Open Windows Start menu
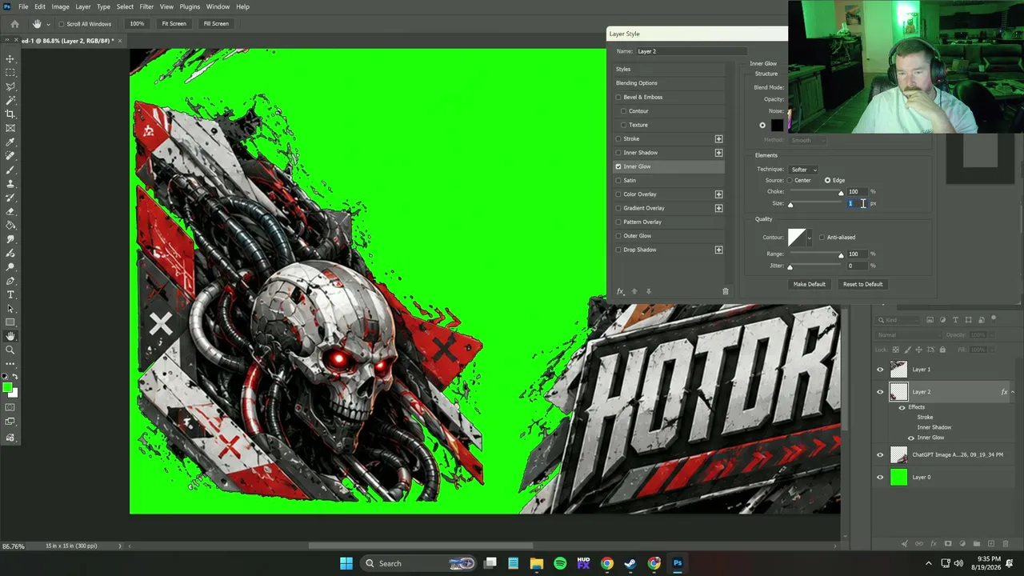Screen dimensions: 1024x576 [346, 563]
